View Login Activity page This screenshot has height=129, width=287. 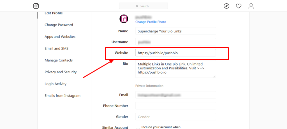pos(55,84)
